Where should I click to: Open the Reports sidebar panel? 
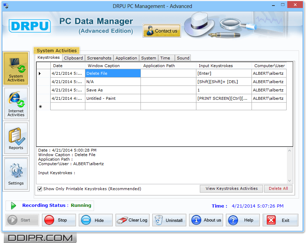16,138
